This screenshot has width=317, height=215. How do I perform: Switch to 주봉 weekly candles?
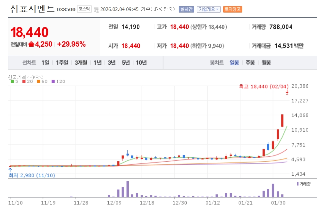tap(250, 63)
